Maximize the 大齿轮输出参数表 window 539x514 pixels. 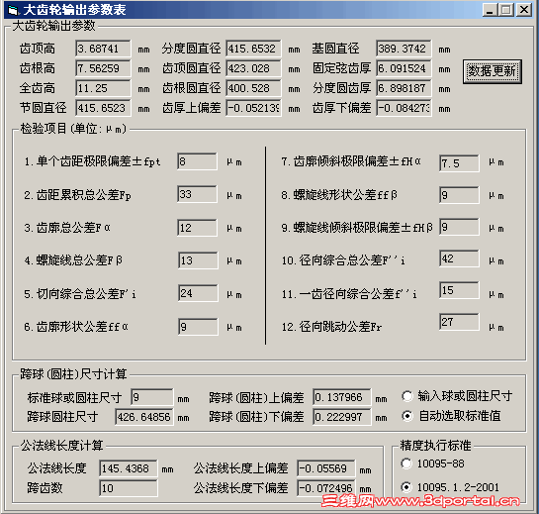[506, 10]
